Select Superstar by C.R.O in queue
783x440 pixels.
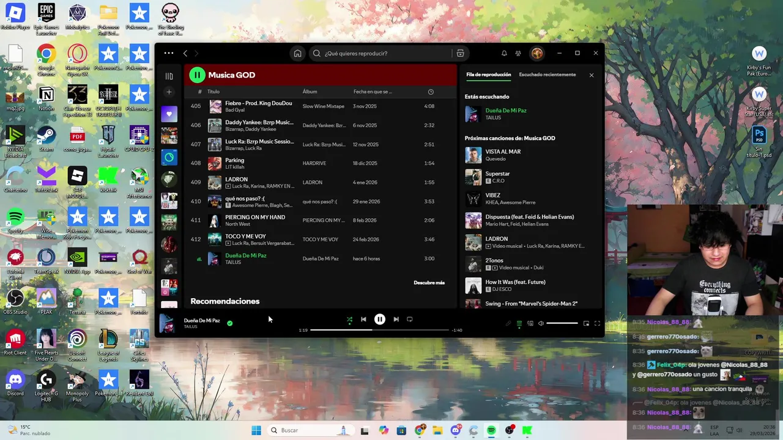[530, 177]
